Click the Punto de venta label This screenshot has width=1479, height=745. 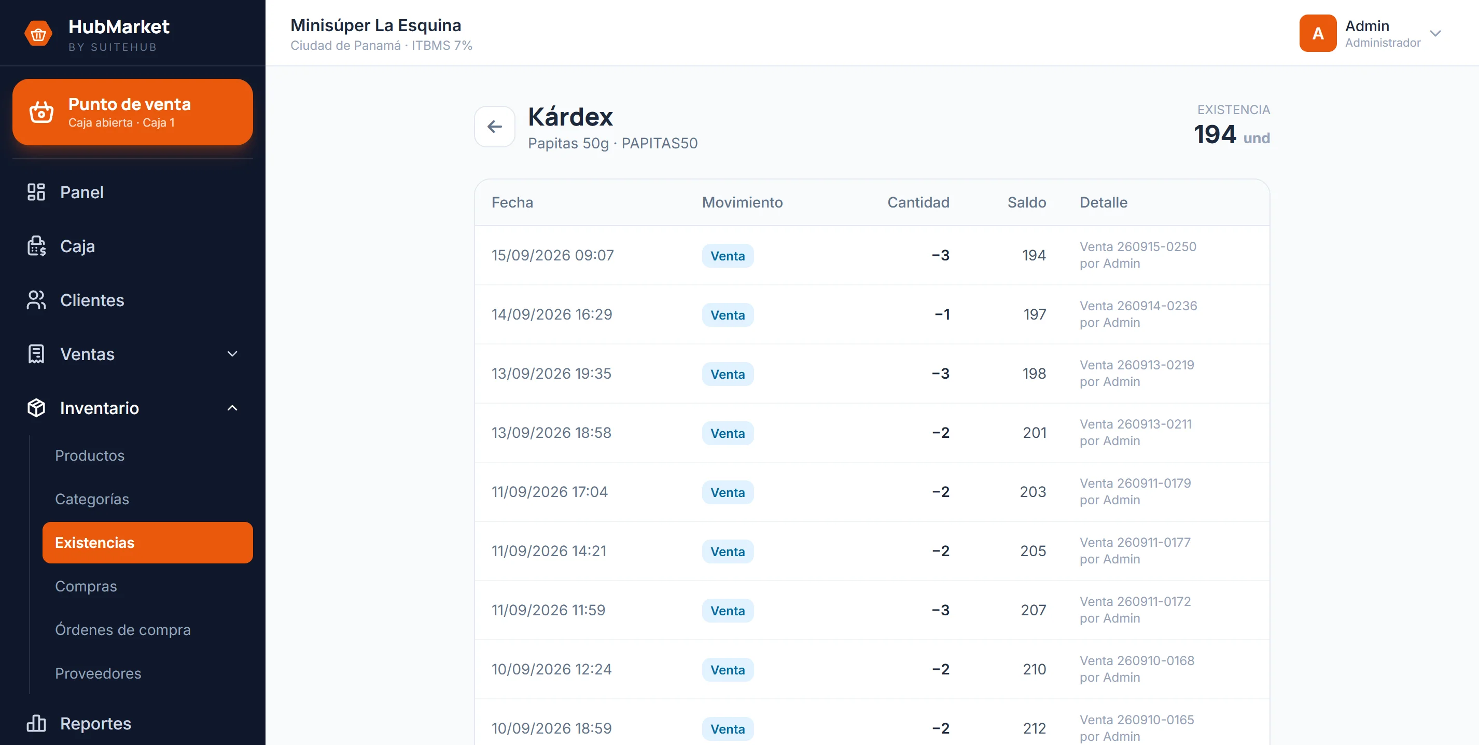click(x=129, y=104)
